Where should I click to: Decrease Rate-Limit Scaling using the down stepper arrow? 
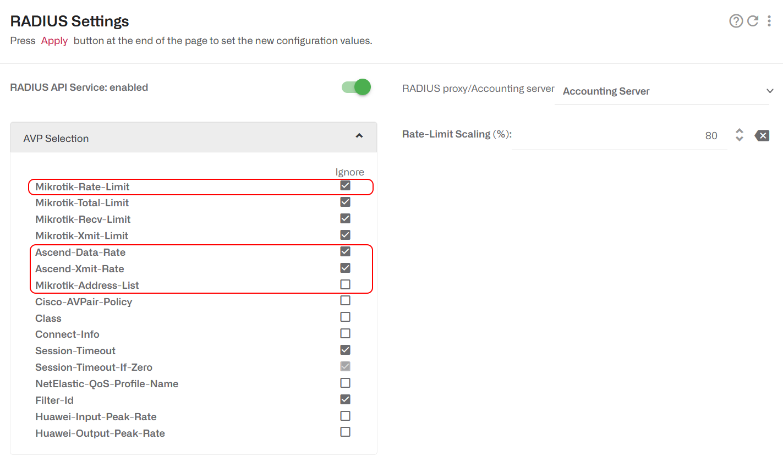(x=739, y=139)
